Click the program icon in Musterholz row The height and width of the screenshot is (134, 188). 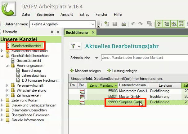(x=82, y=91)
